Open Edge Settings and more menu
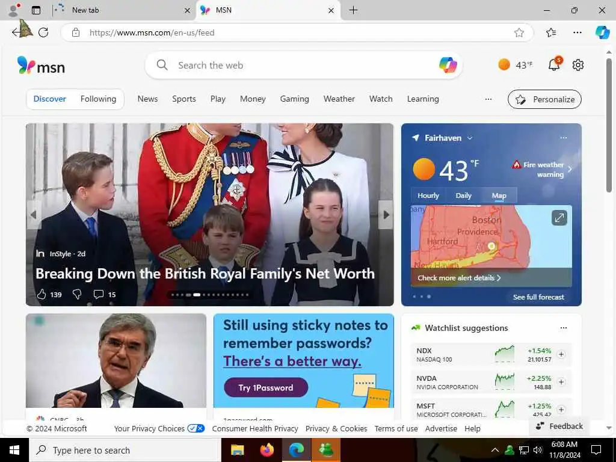The width and height of the screenshot is (616, 462). [577, 32]
